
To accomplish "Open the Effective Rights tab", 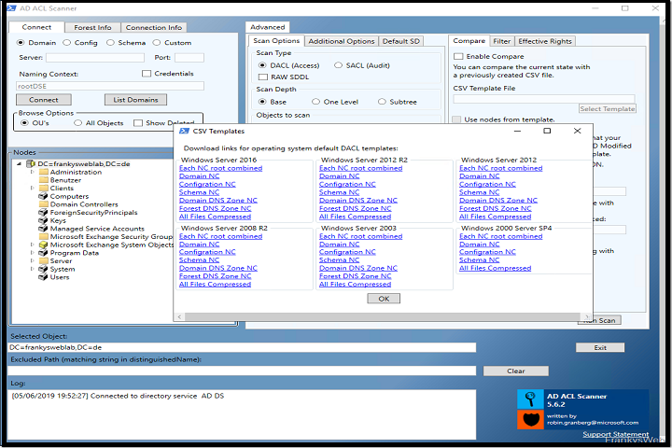I will point(545,41).
